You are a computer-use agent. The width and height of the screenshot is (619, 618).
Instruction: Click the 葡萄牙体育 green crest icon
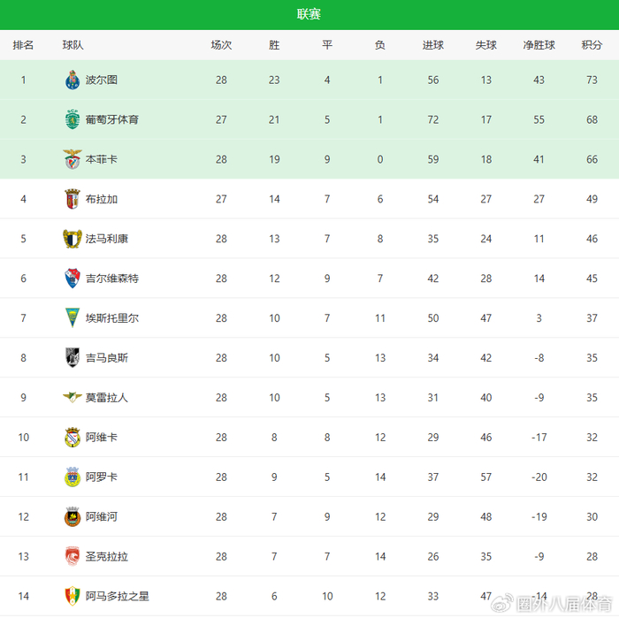[73, 119]
